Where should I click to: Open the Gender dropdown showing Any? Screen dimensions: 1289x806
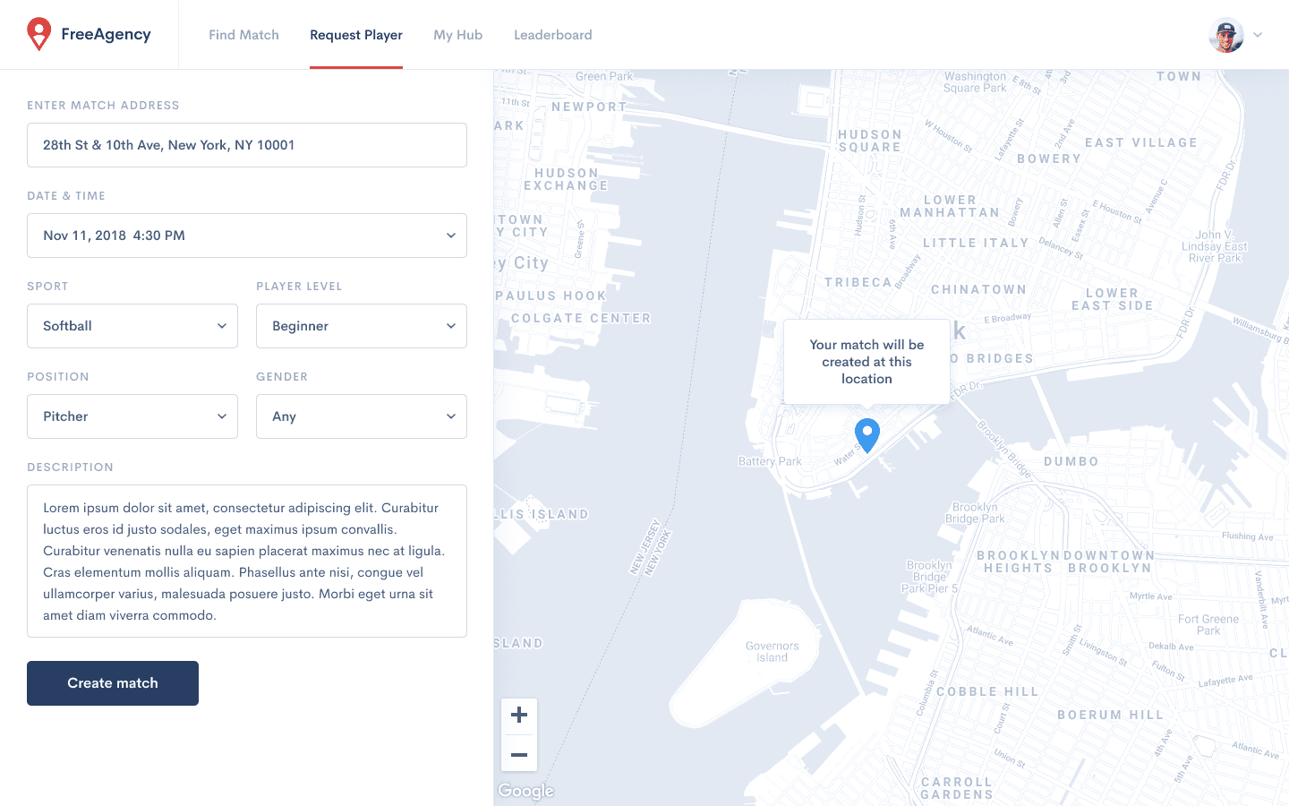pyautogui.click(x=362, y=416)
